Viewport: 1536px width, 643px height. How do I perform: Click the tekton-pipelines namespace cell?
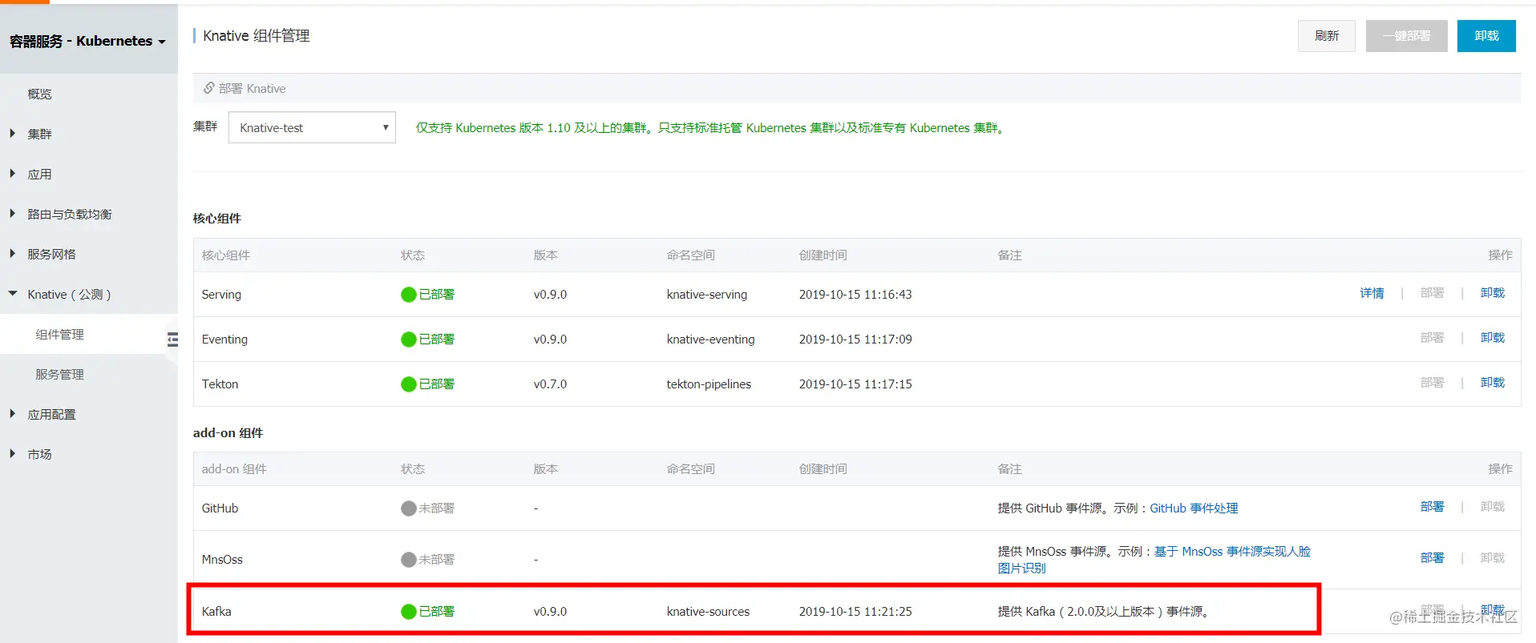[709, 384]
